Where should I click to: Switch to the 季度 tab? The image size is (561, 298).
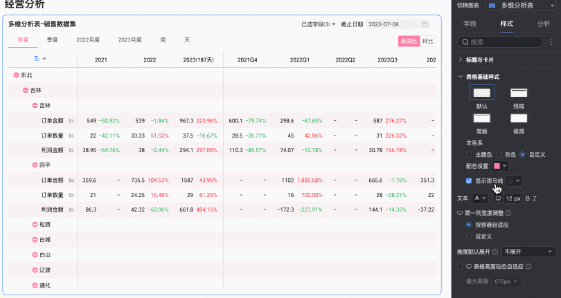[x=51, y=40]
